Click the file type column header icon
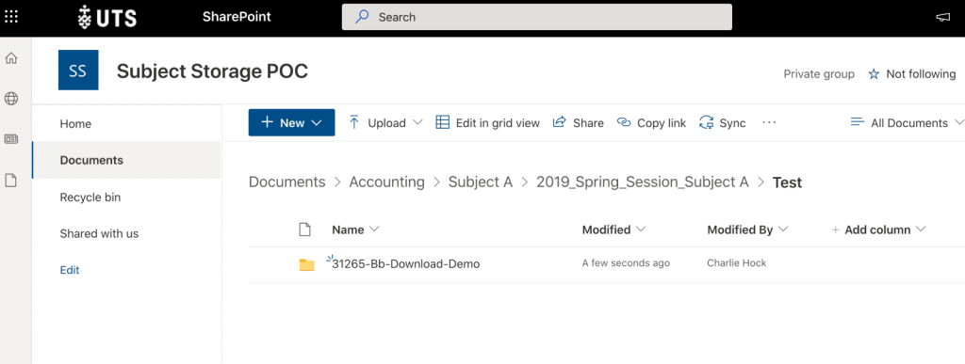Viewport: 965px width, 364px height. click(304, 229)
